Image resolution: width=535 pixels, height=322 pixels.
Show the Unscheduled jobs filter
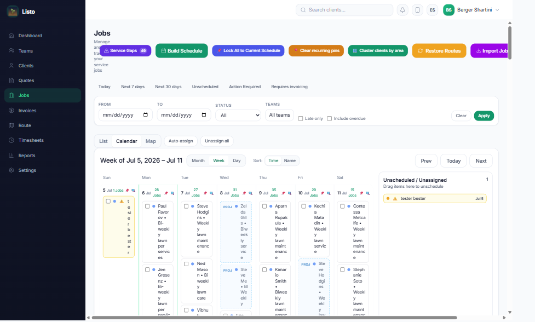coord(205,87)
